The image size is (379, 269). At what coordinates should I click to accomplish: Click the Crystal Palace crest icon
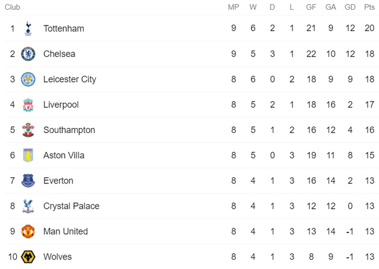pyautogui.click(x=28, y=206)
